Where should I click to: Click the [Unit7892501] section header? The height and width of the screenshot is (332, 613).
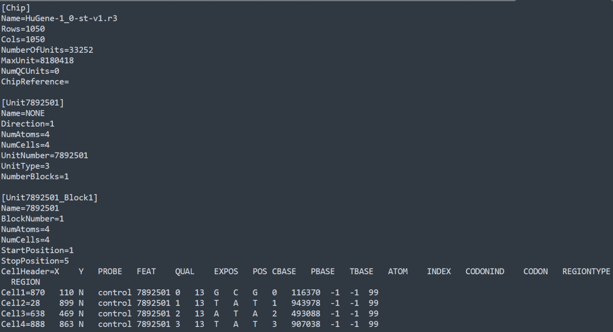(x=33, y=103)
